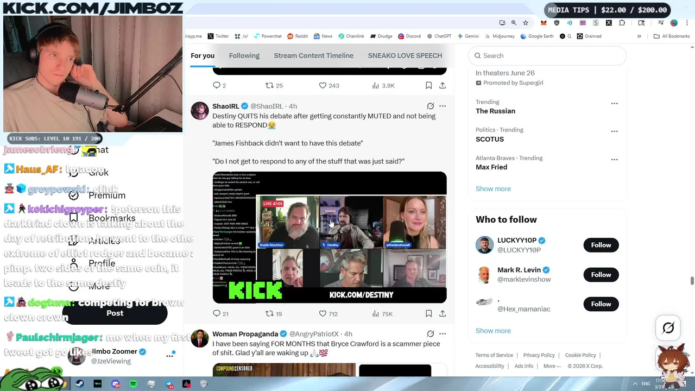The image size is (695, 391).
Task: Open Ads info link
Action: tap(523, 366)
